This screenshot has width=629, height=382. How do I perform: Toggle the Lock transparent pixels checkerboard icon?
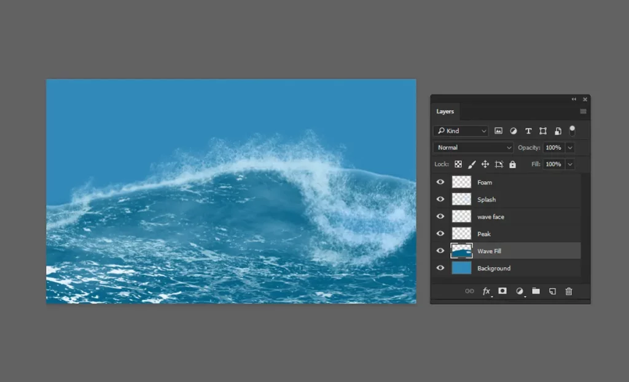(x=458, y=164)
